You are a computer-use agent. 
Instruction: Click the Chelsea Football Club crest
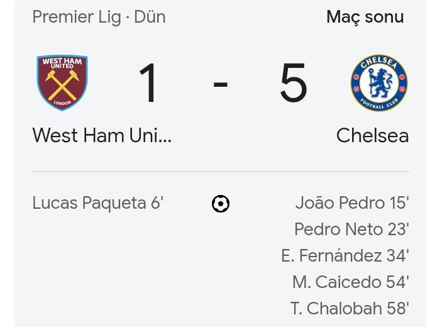(379, 82)
